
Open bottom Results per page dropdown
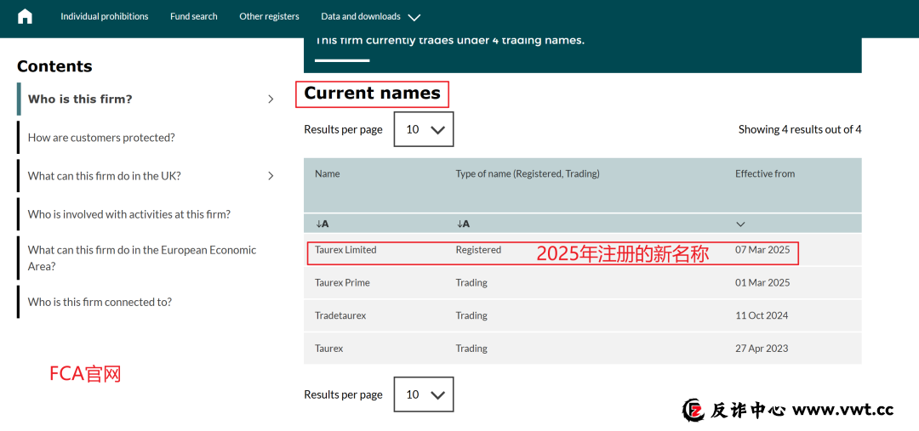[424, 394]
